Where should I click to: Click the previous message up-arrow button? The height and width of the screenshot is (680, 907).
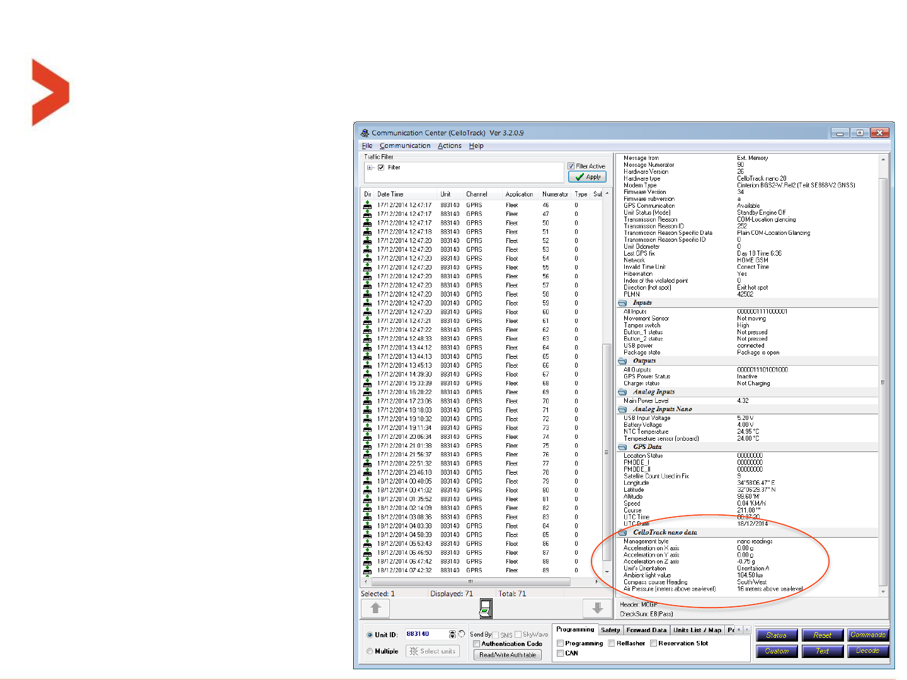pyautogui.click(x=376, y=608)
